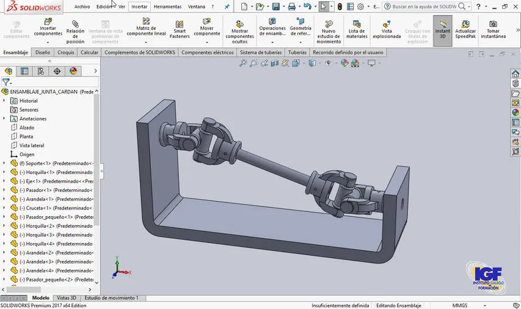This screenshot has width=521, height=309.
Task: Open DisplayManager color sphere tab
Action: pyautogui.click(x=73, y=71)
